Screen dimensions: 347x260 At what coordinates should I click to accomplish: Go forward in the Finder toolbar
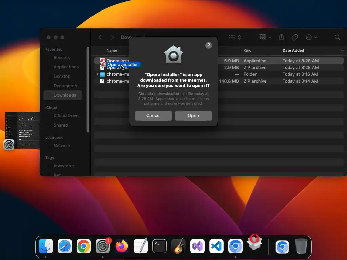[112, 37]
